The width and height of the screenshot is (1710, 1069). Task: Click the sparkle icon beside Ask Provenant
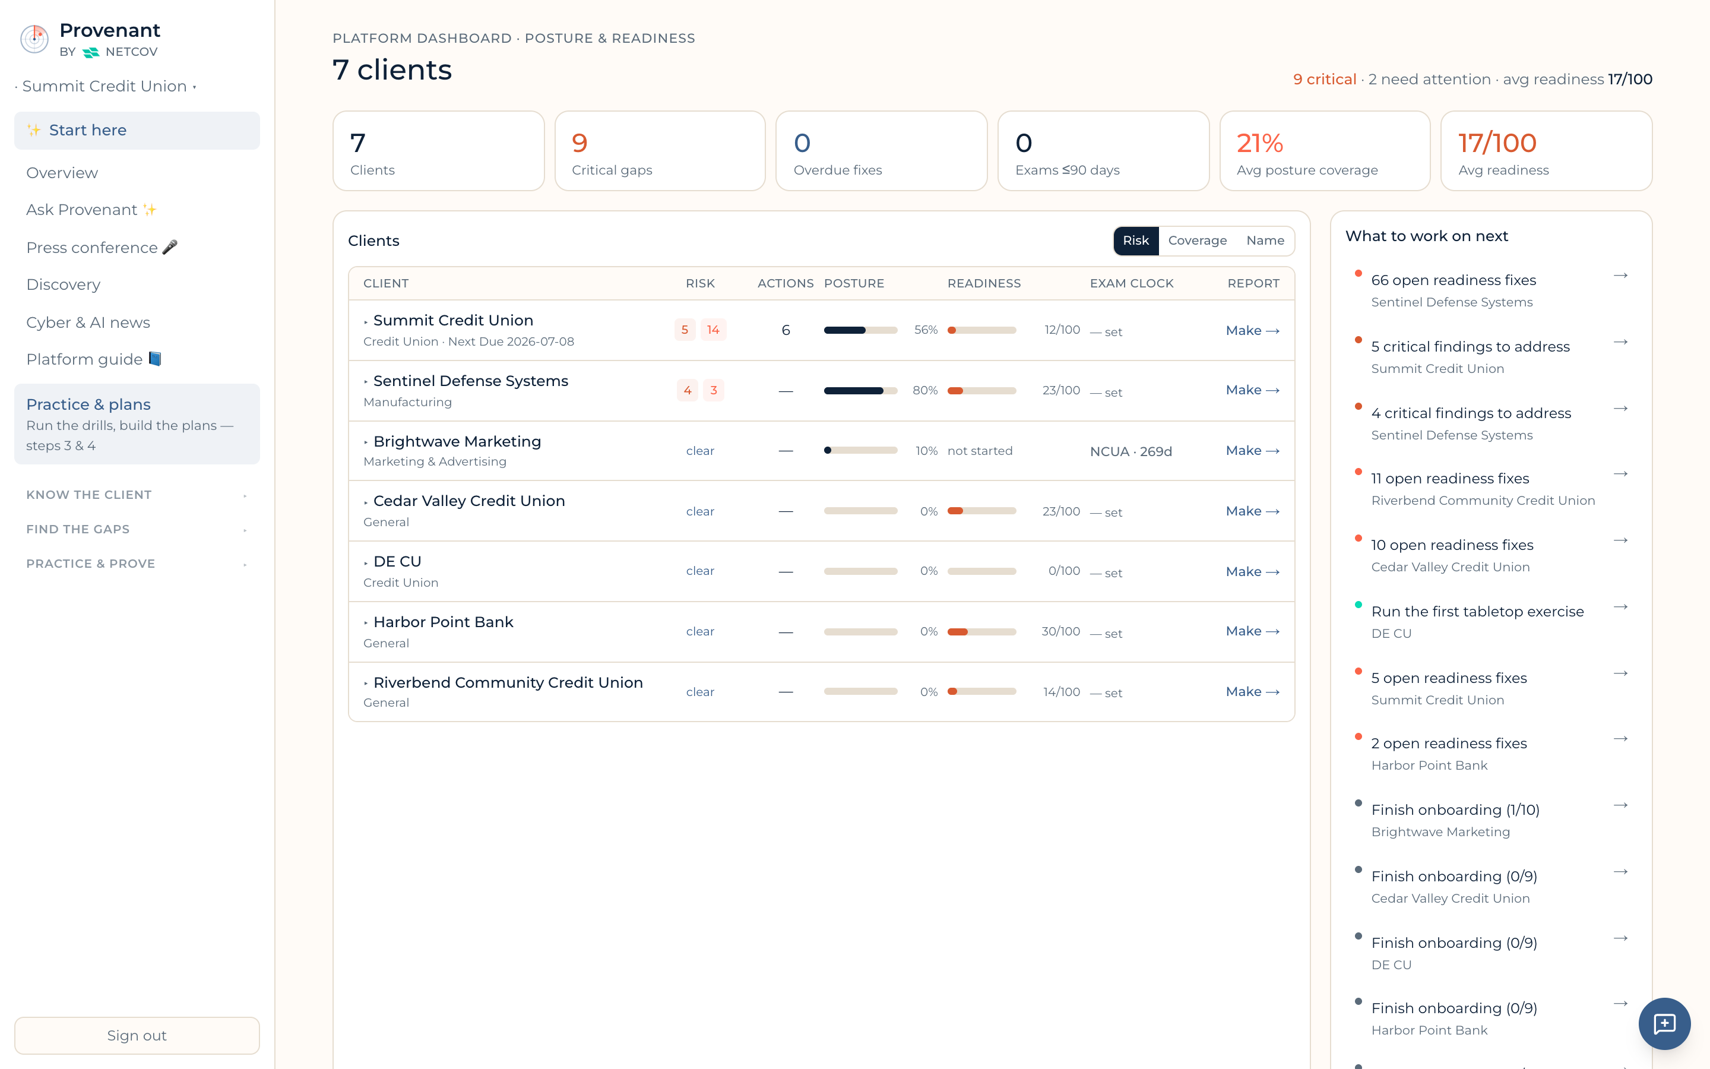point(150,209)
